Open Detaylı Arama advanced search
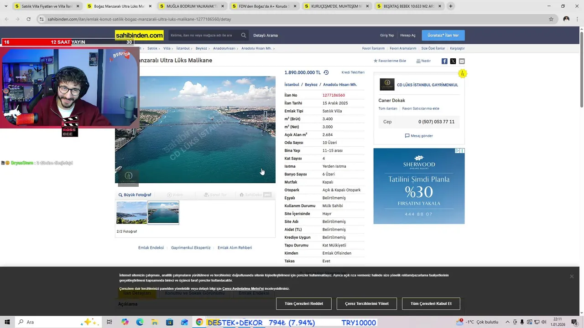 pos(266,36)
